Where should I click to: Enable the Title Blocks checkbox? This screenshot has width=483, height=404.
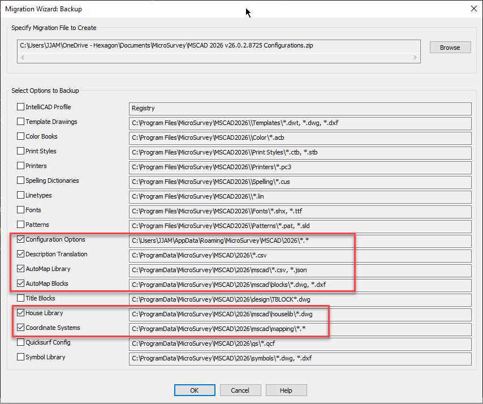(21, 298)
